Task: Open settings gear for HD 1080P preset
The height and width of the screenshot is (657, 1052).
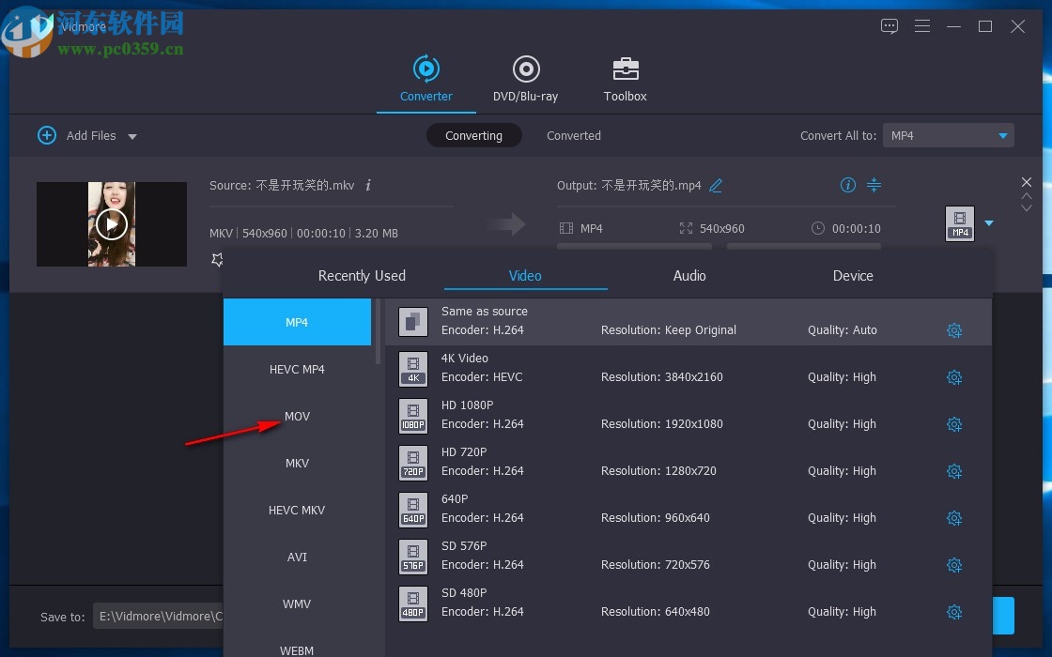Action: pyautogui.click(x=954, y=424)
